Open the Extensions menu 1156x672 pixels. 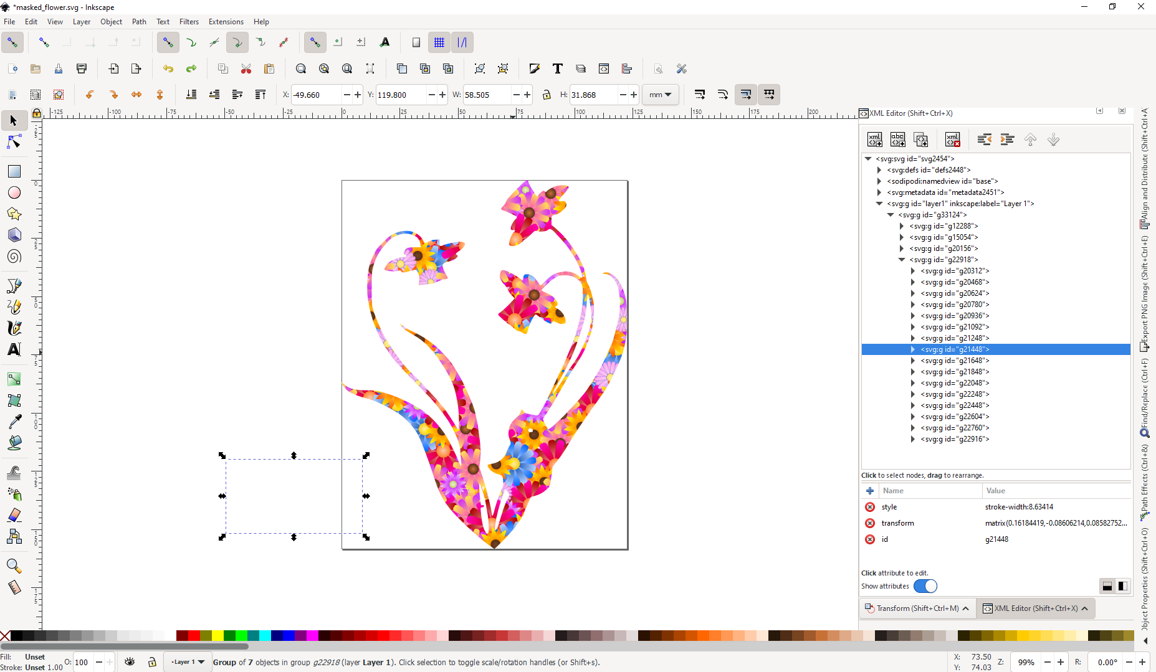[226, 21]
